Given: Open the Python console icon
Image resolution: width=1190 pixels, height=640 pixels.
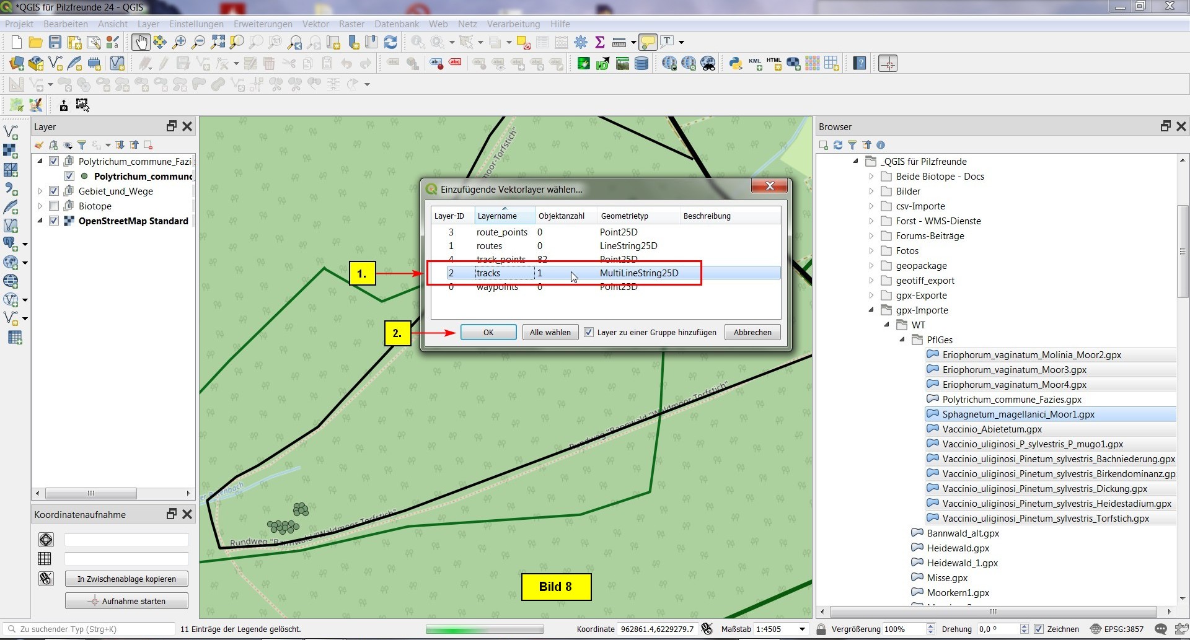Looking at the screenshot, I should pyautogui.click(x=736, y=63).
